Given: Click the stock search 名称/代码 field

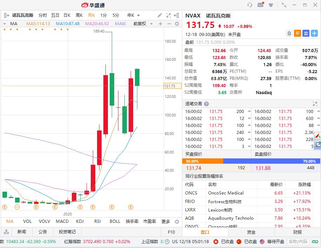Looking at the screenshot, I should [298, 242].
